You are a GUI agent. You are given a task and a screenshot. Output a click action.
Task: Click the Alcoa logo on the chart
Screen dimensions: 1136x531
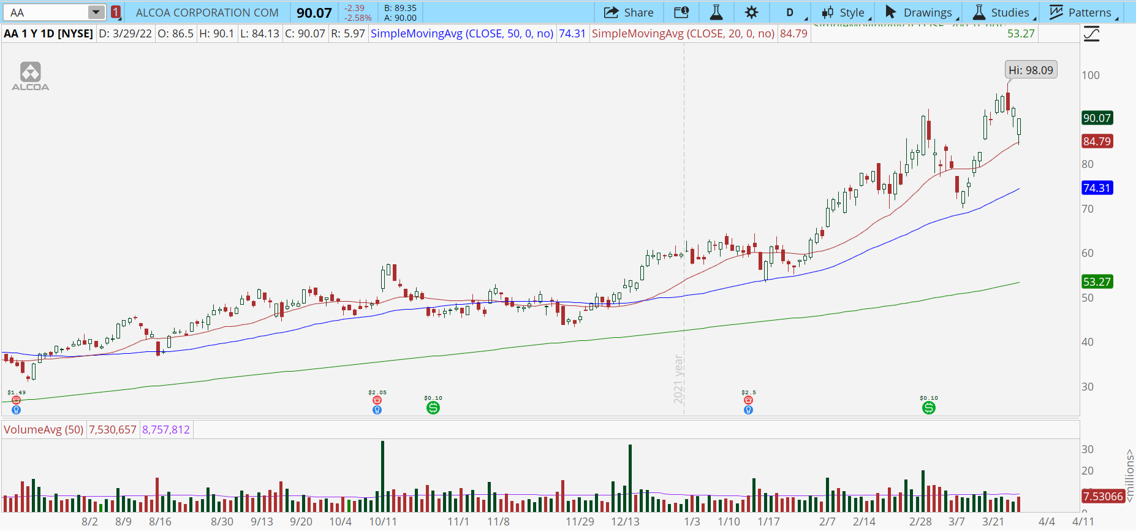(x=31, y=77)
